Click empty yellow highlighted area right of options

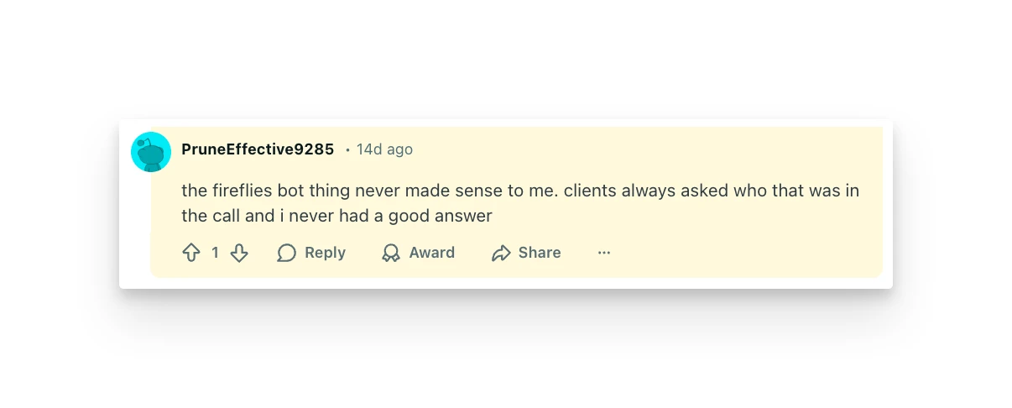[x=747, y=253]
